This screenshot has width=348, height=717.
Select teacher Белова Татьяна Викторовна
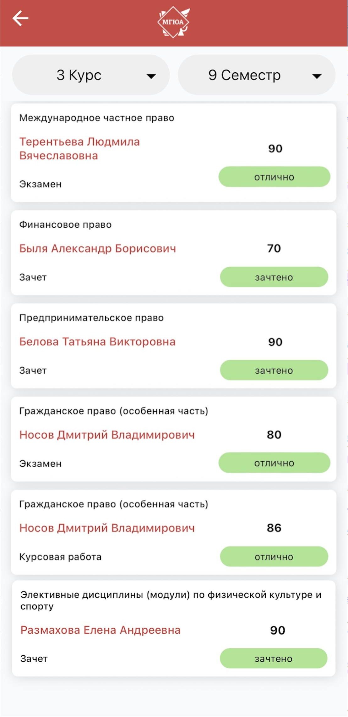pyautogui.click(x=97, y=342)
